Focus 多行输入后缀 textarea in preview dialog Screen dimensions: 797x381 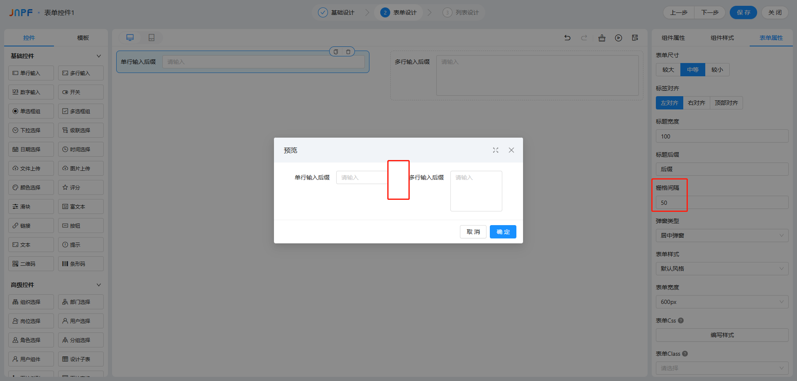[x=476, y=191]
